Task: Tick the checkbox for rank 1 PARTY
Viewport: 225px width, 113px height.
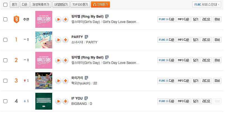Action: (5, 40)
